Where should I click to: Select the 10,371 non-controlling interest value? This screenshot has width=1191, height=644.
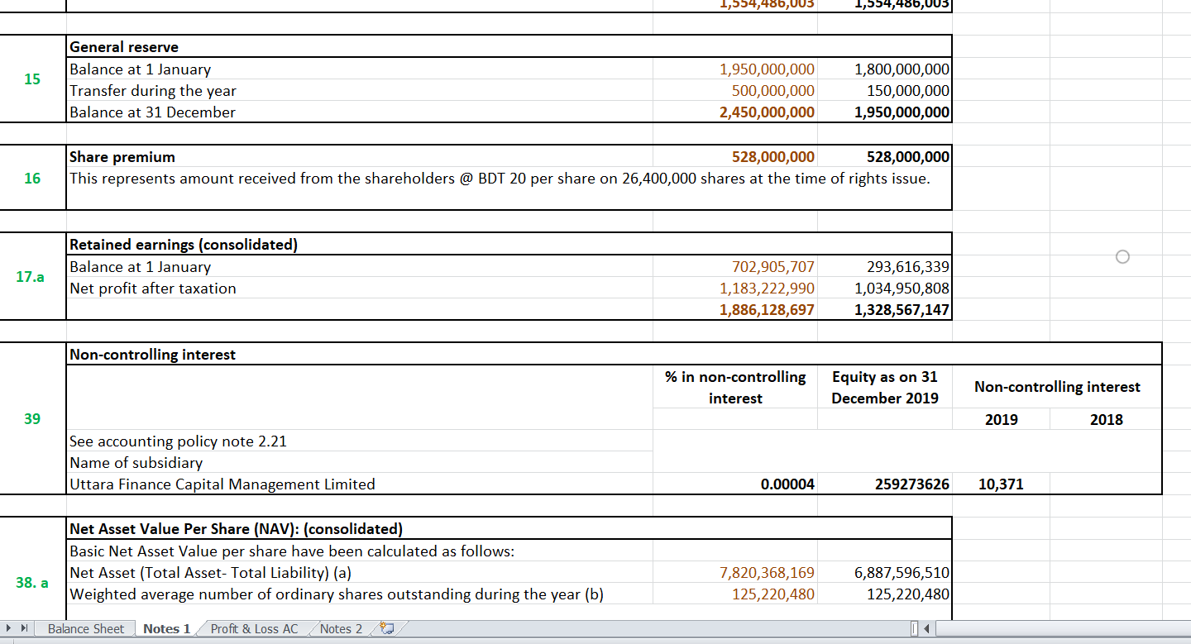1002,484
